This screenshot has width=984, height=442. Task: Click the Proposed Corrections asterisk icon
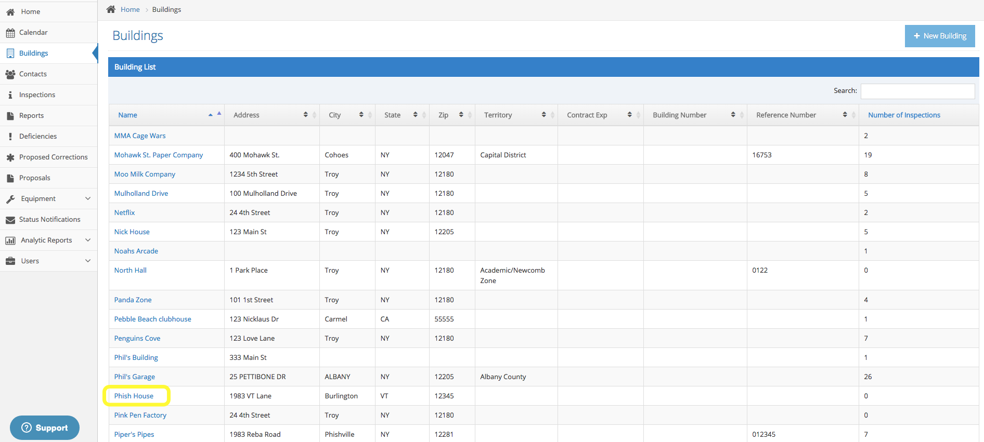point(10,157)
